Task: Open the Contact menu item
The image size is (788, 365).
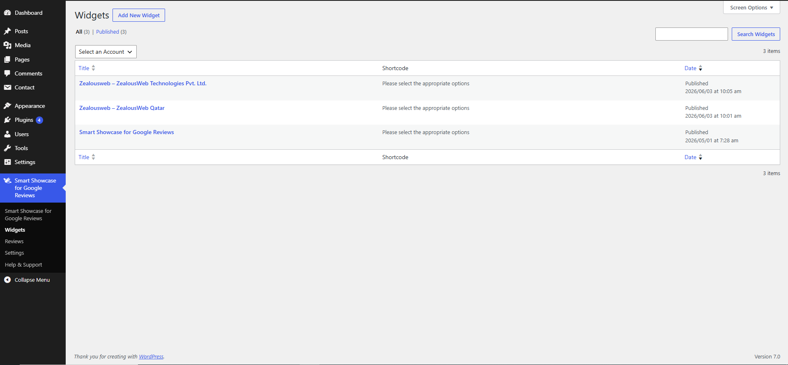Action: coord(33,87)
